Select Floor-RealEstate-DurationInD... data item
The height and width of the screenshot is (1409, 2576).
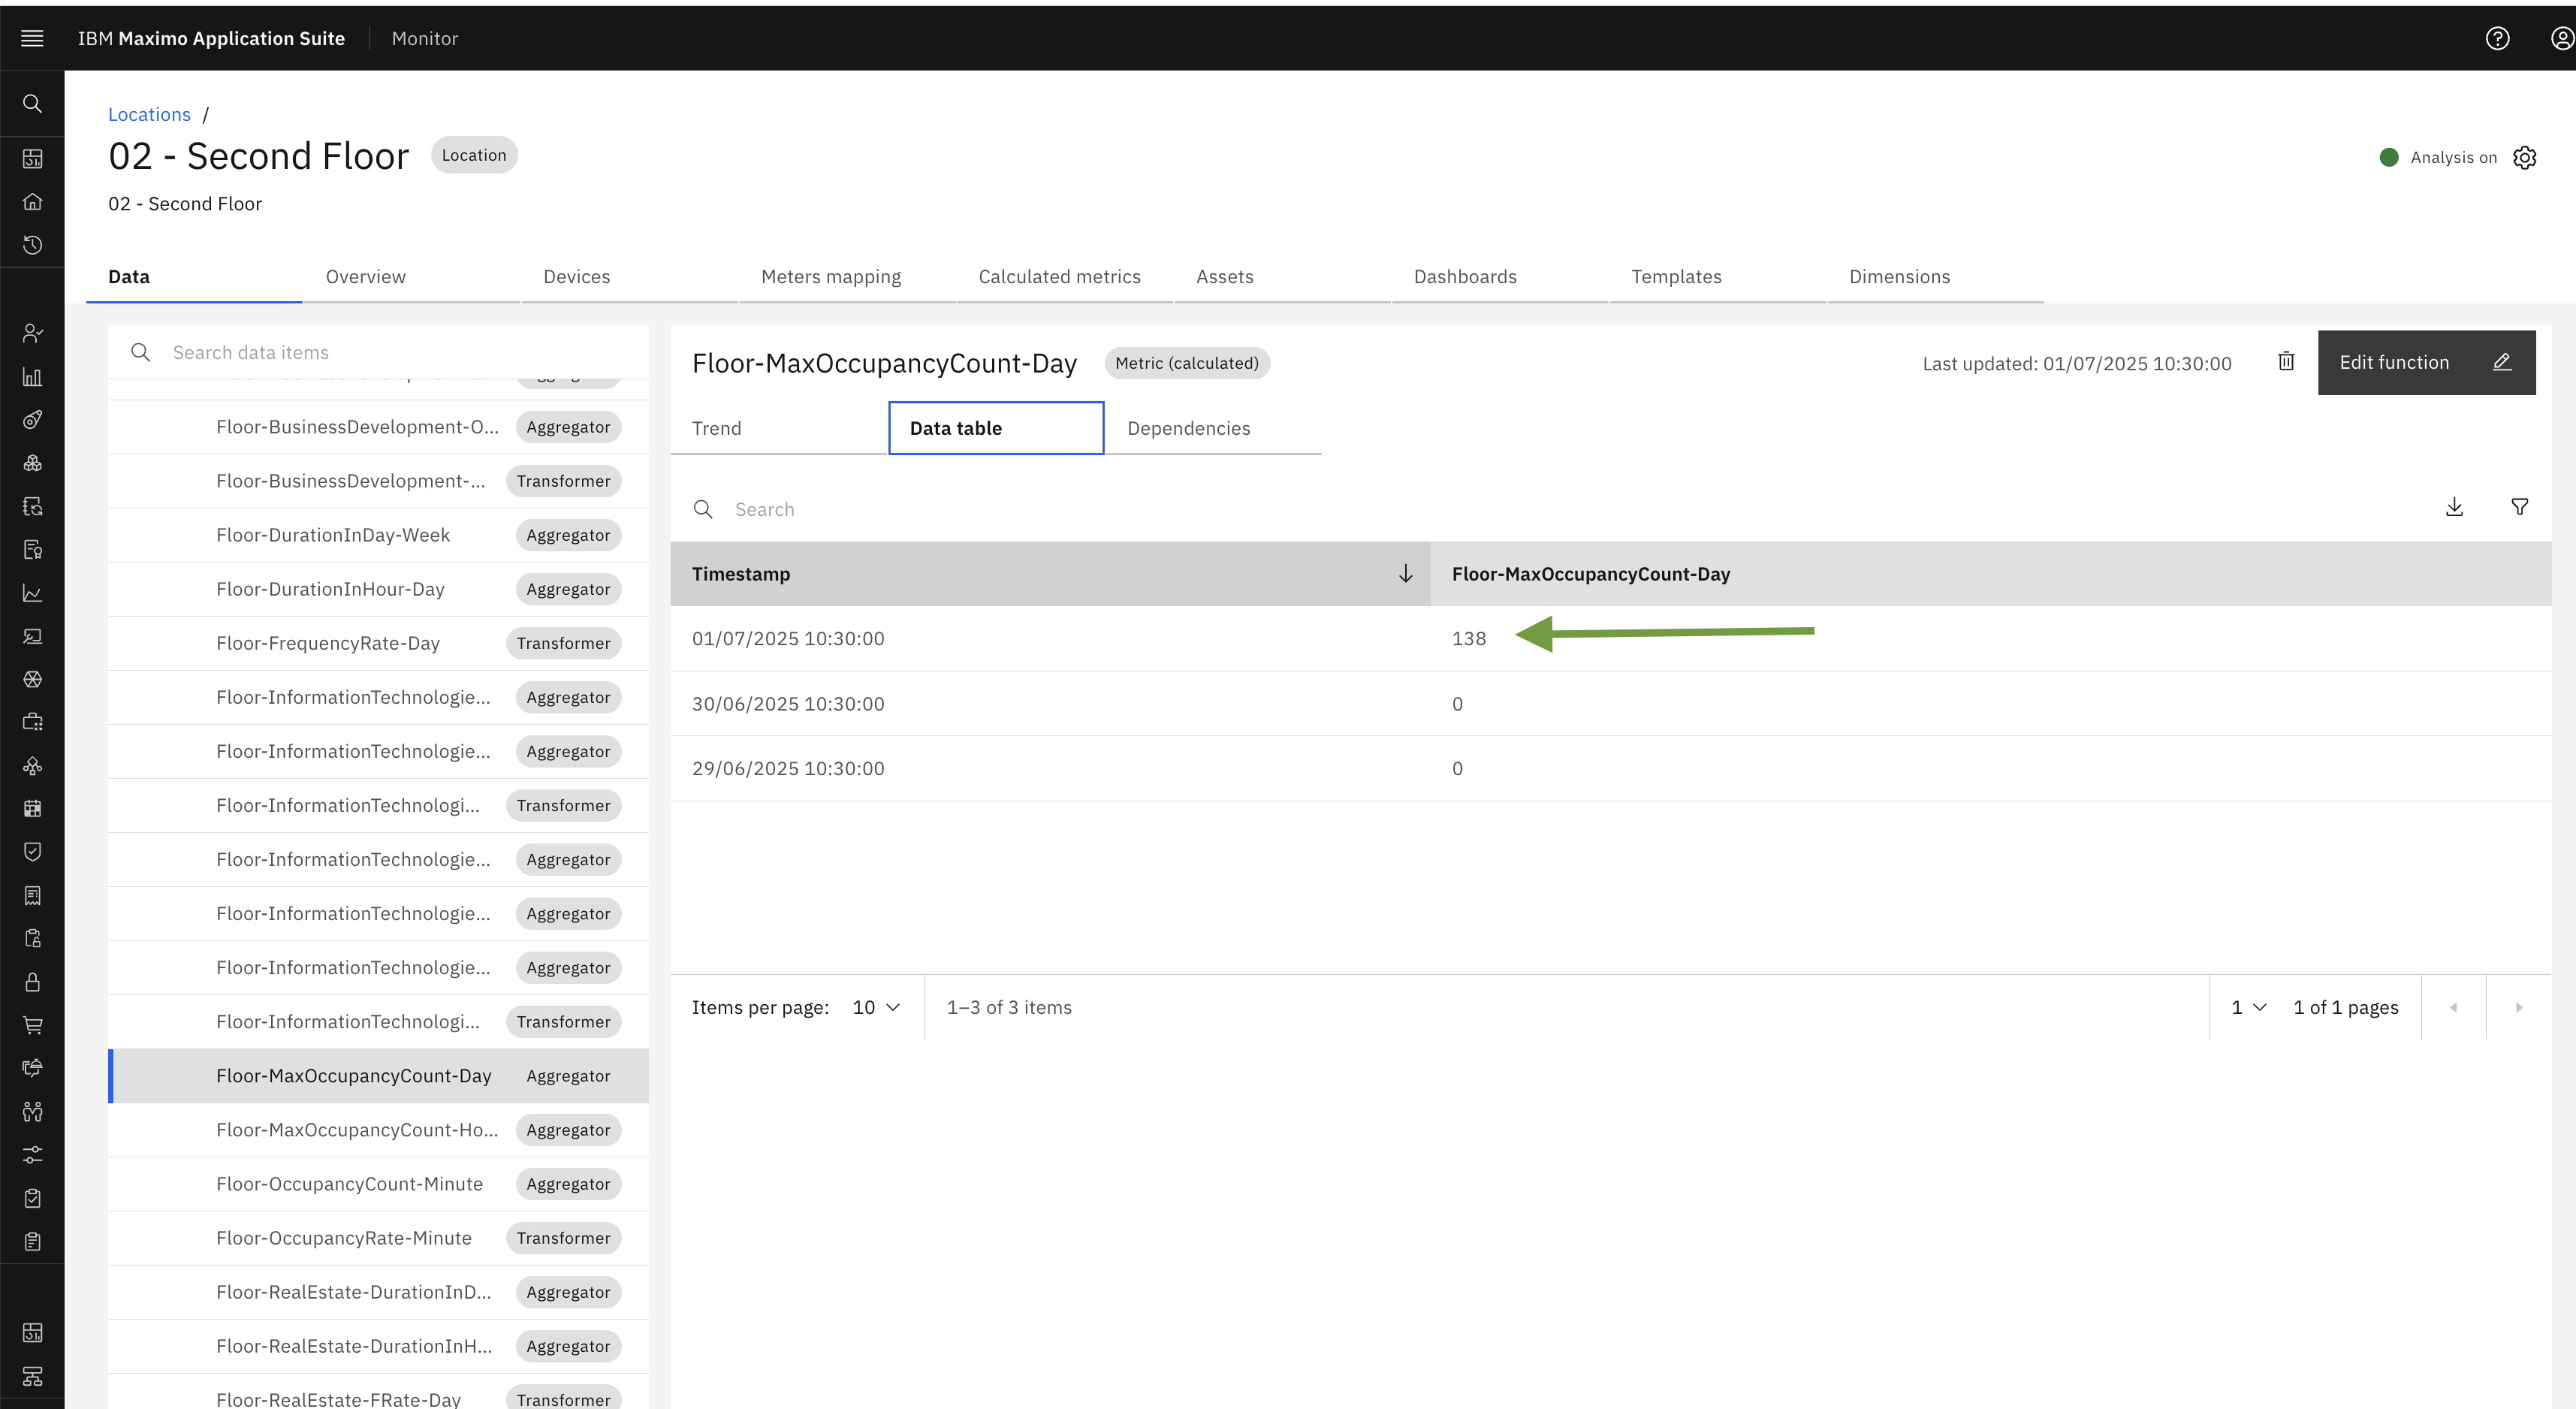pyautogui.click(x=378, y=1292)
